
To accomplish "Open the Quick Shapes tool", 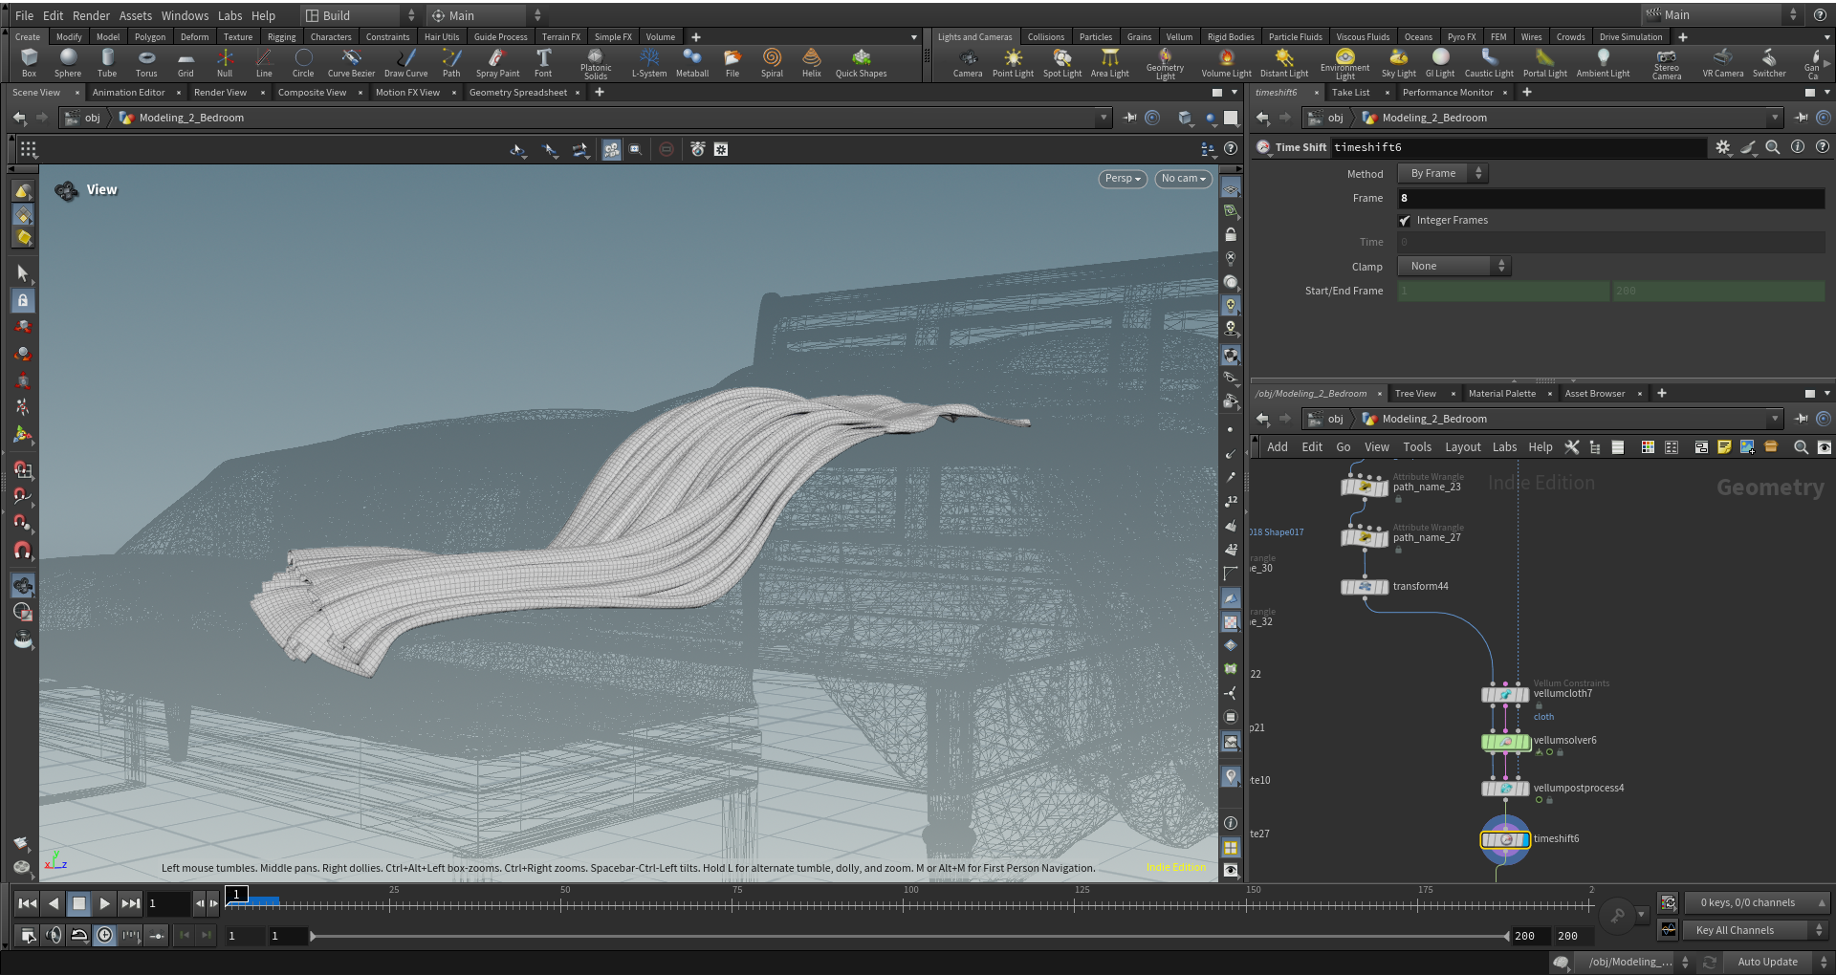I will pyautogui.click(x=860, y=63).
